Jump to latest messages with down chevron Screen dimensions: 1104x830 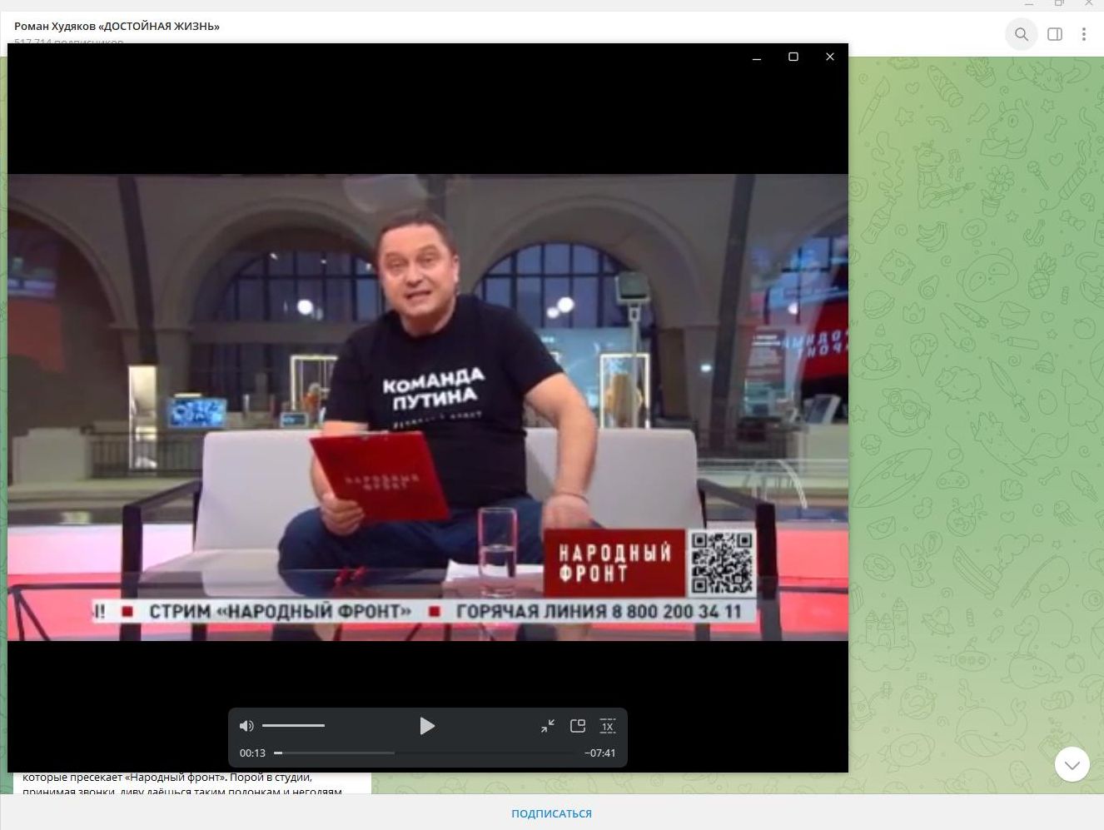[1072, 764]
